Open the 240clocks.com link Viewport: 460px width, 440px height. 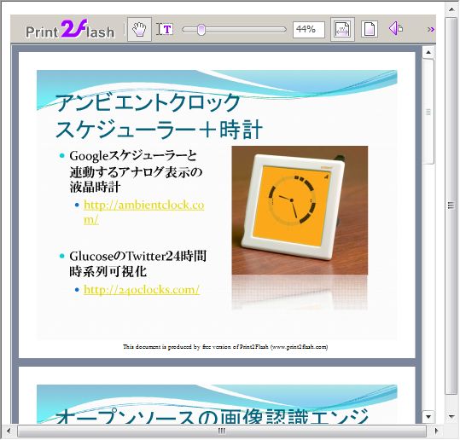point(142,290)
